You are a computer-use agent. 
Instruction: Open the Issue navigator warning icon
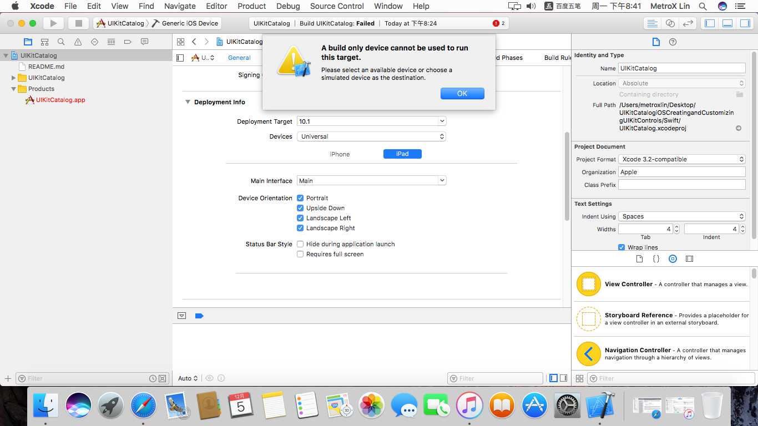click(78, 42)
